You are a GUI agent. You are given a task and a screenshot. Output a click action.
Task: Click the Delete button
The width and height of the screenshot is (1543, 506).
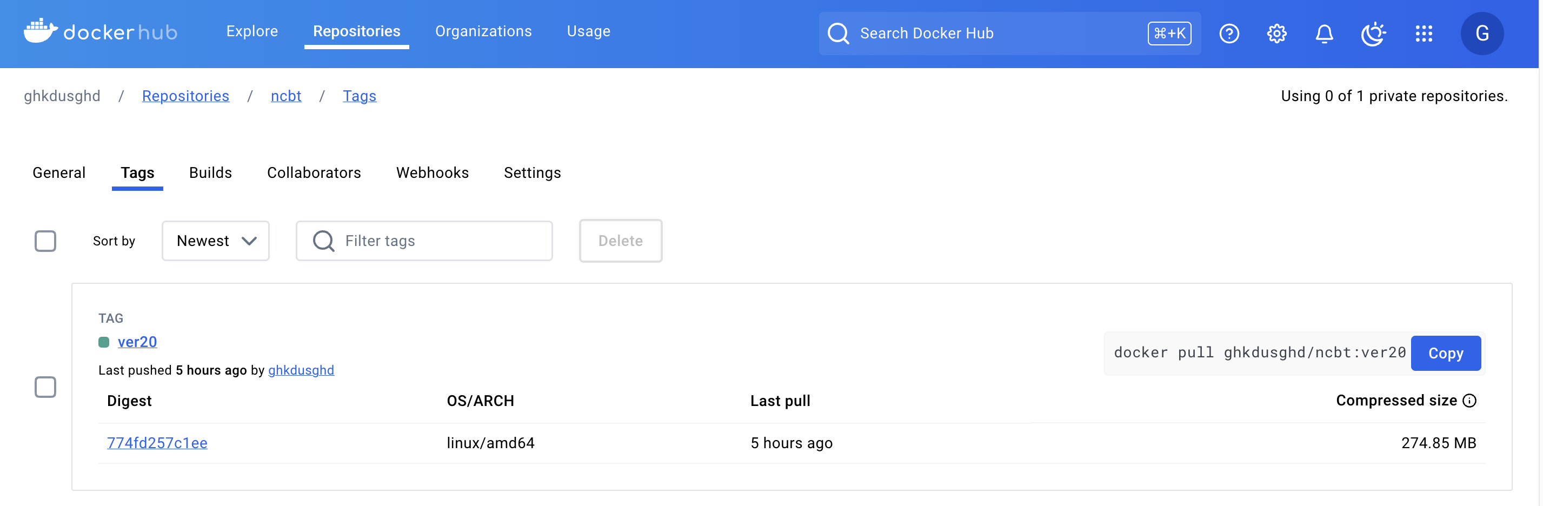pos(620,241)
